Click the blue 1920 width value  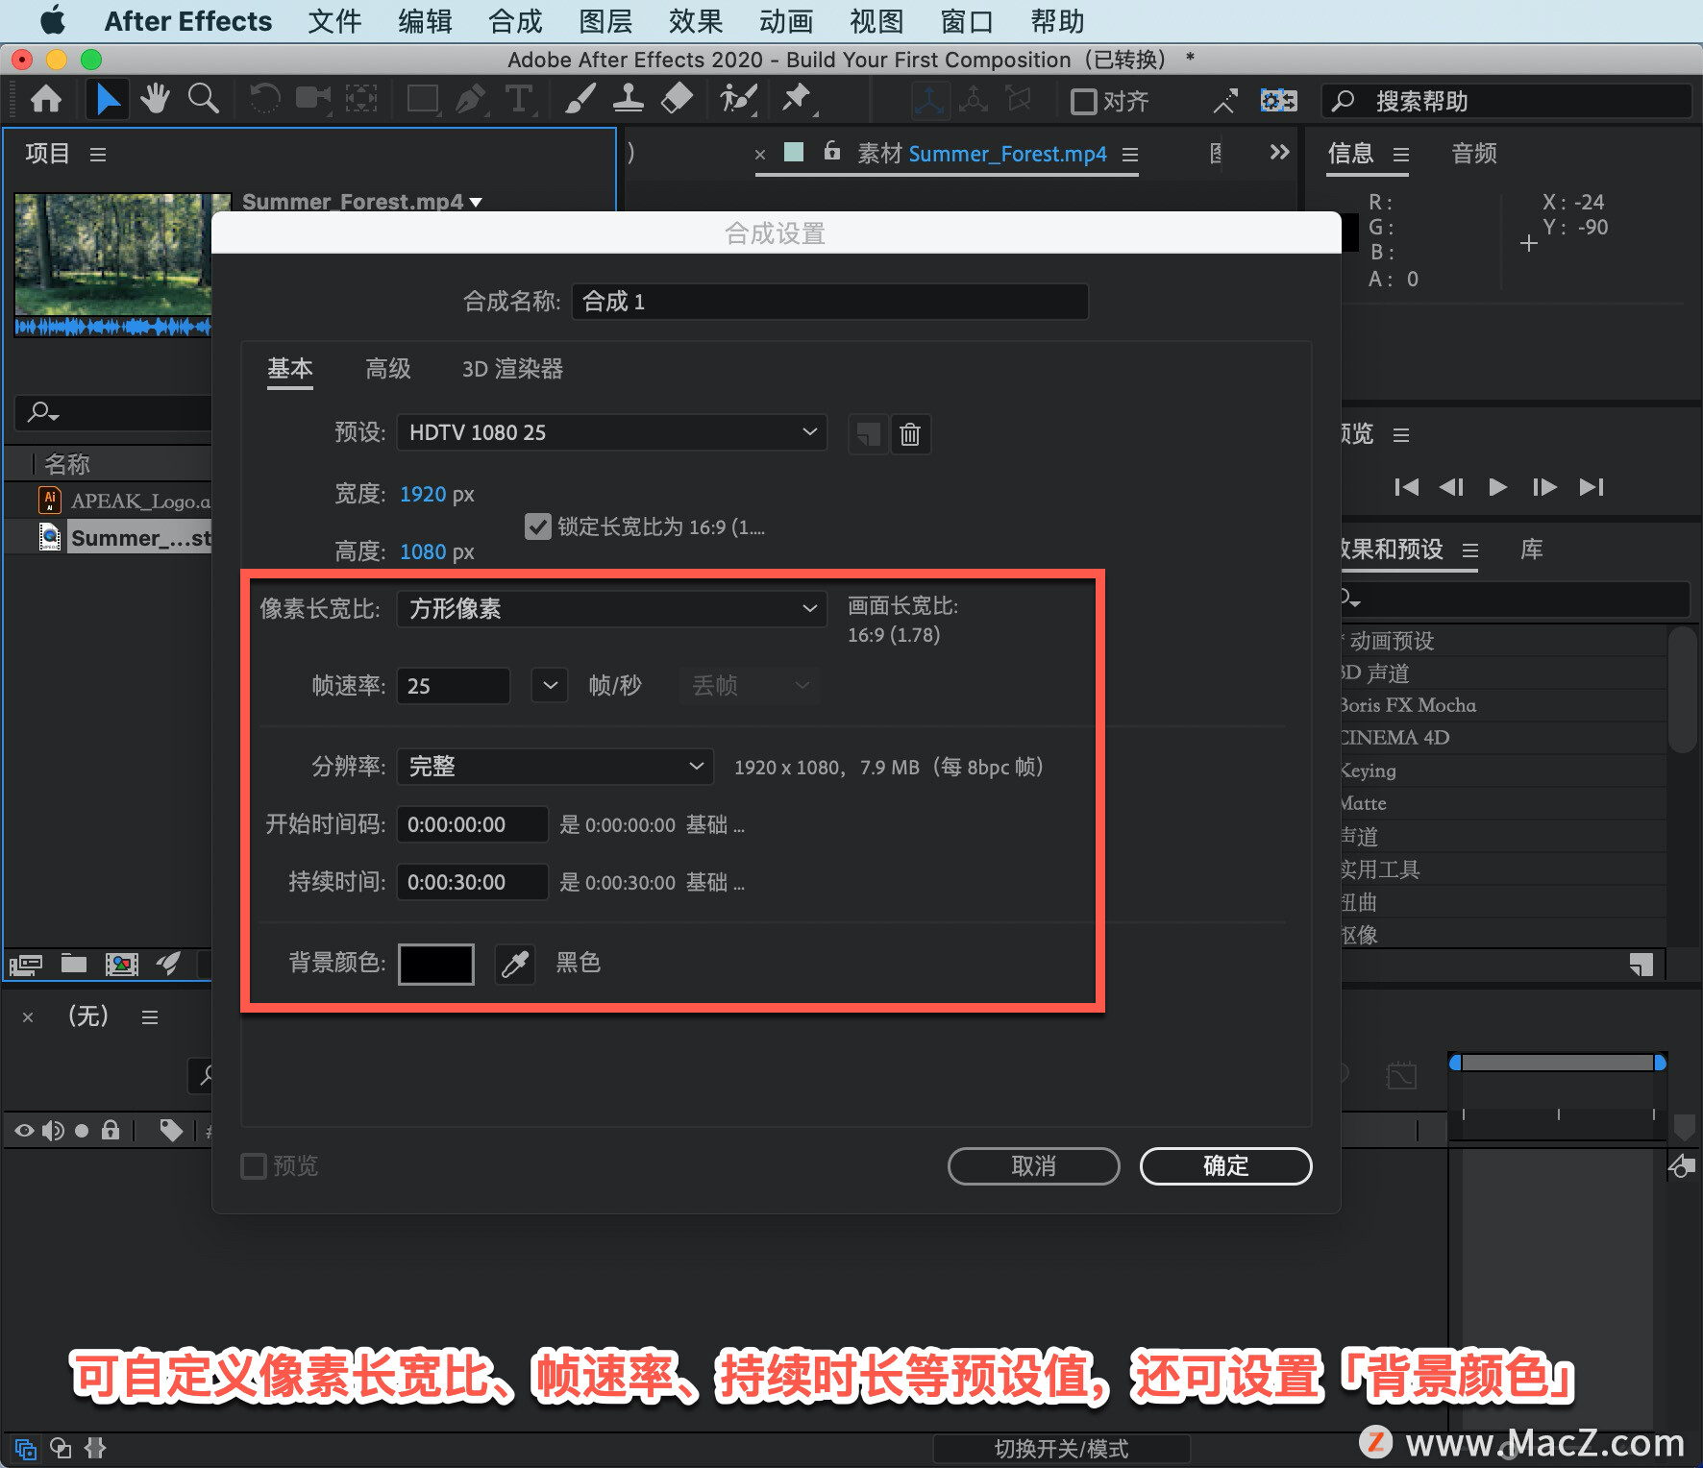click(x=423, y=494)
